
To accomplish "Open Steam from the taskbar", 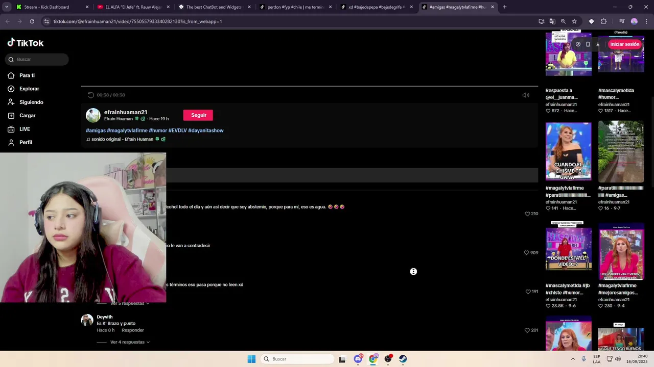I will click(x=403, y=359).
